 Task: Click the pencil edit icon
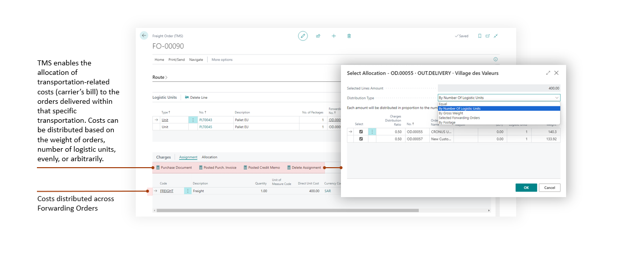303,36
